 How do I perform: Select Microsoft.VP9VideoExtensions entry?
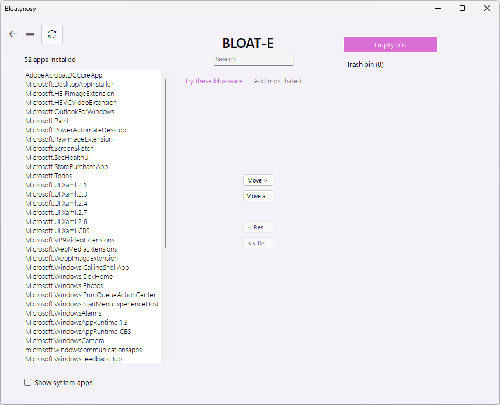tap(93, 240)
